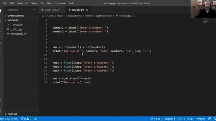Open the View menu
216x121 pixels.
[x=34, y=3]
